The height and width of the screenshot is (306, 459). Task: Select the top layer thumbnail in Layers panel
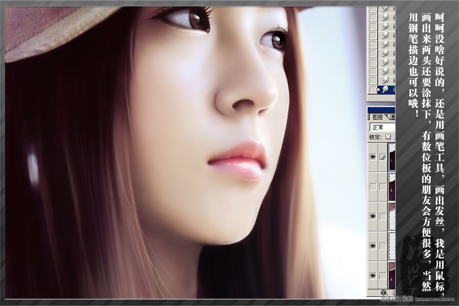392,156
